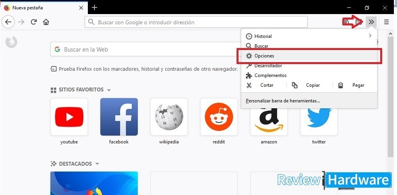Screen dimensions: 397x195
Task: Collapse the Destacados section
Action: (97, 164)
